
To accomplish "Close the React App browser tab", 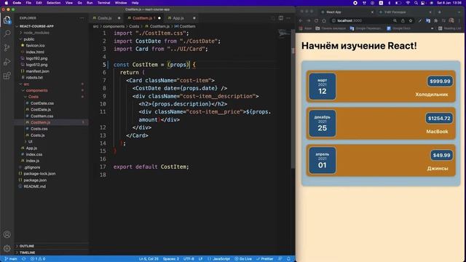I will (x=372, y=12).
